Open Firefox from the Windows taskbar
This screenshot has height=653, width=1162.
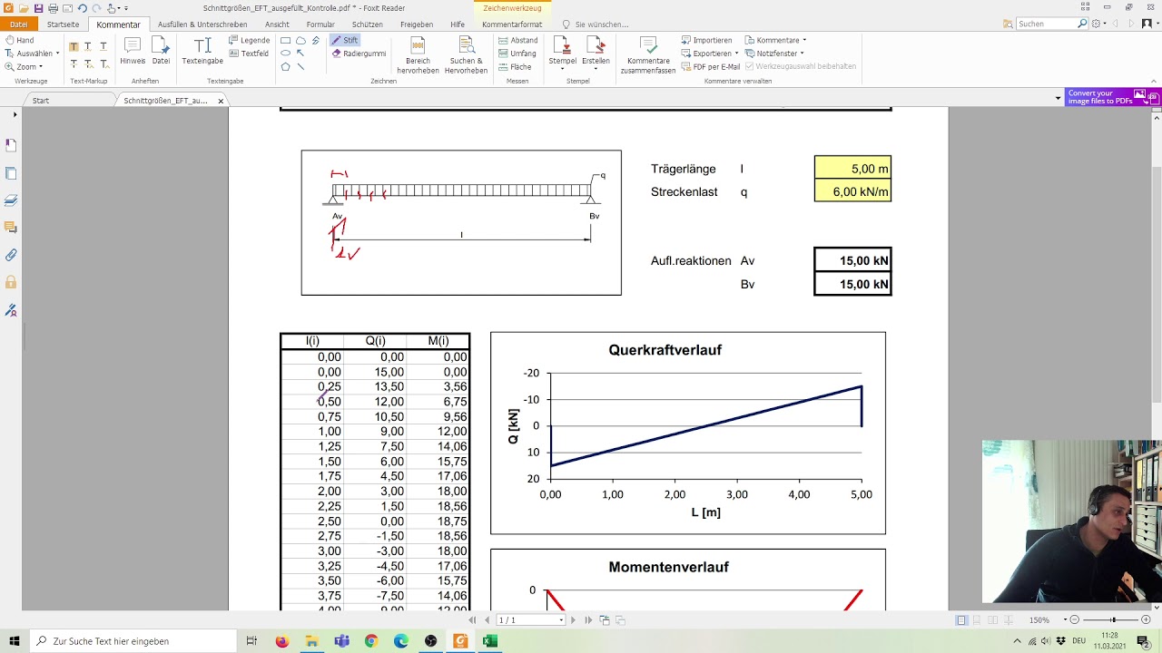coord(281,641)
